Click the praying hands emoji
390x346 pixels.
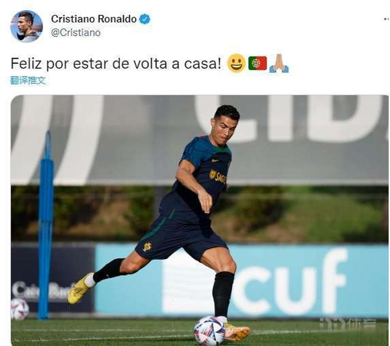pos(279,63)
